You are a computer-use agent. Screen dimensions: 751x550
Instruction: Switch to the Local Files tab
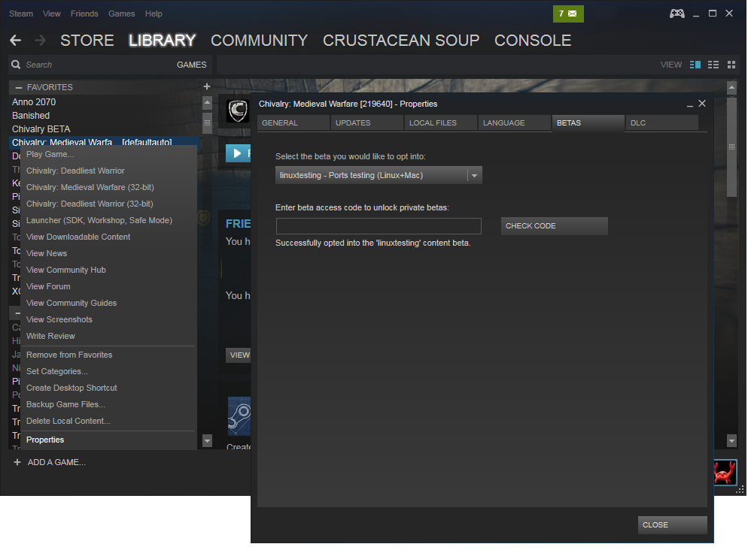point(441,123)
